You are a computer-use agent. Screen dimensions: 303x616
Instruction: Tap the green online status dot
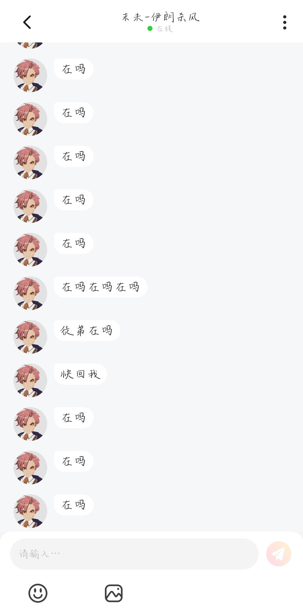click(x=150, y=28)
